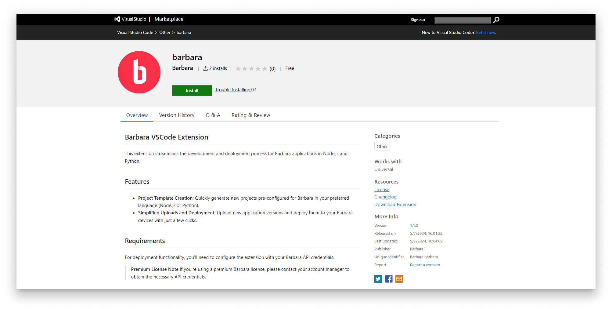Click the installs download icon
This screenshot has height=309, width=612.
(205, 68)
